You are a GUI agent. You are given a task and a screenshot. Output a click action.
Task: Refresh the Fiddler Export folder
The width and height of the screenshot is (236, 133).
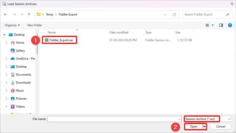pyautogui.click(x=174, y=15)
